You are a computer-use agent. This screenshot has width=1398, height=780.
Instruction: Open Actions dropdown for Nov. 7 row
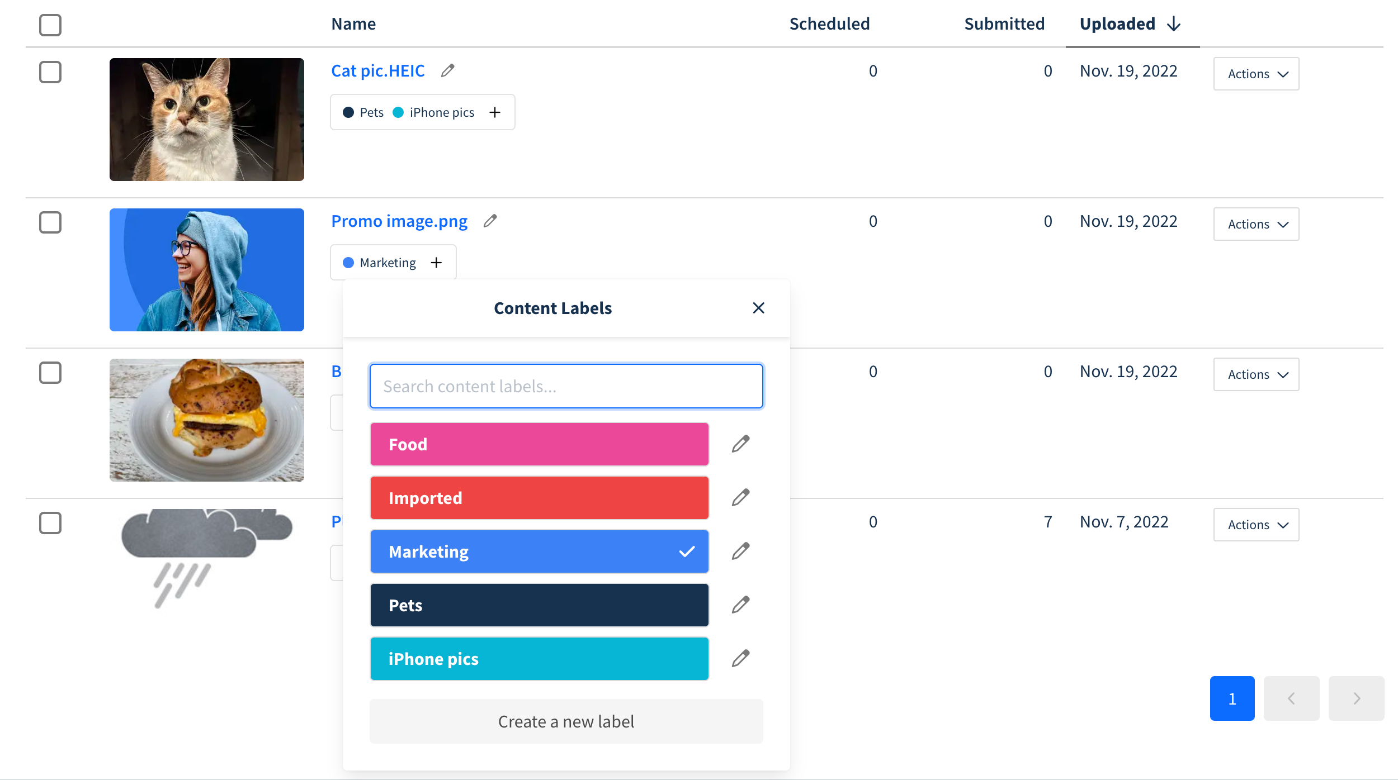tap(1256, 525)
